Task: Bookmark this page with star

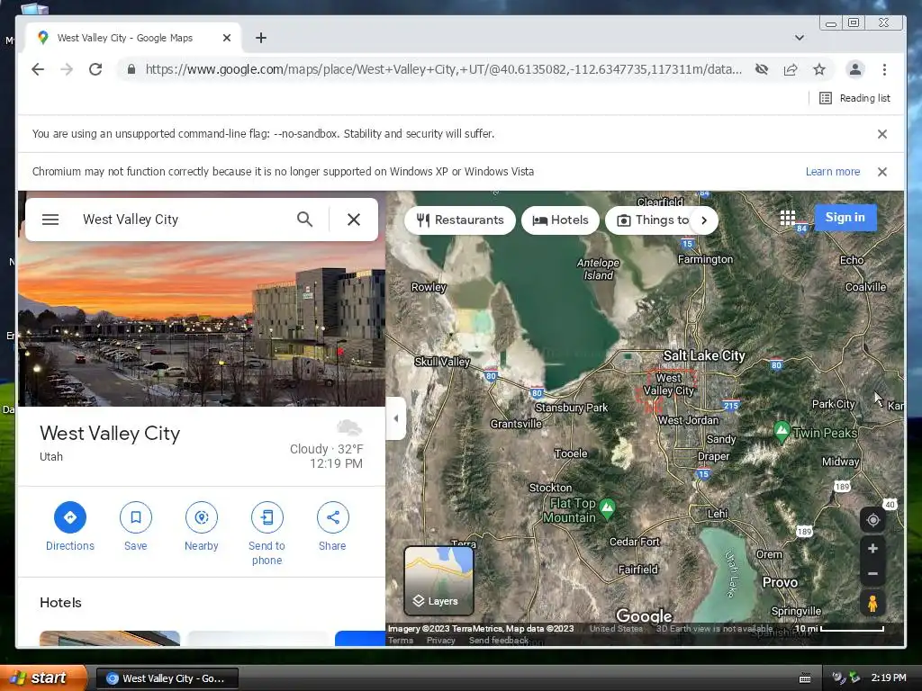Action: [819, 69]
